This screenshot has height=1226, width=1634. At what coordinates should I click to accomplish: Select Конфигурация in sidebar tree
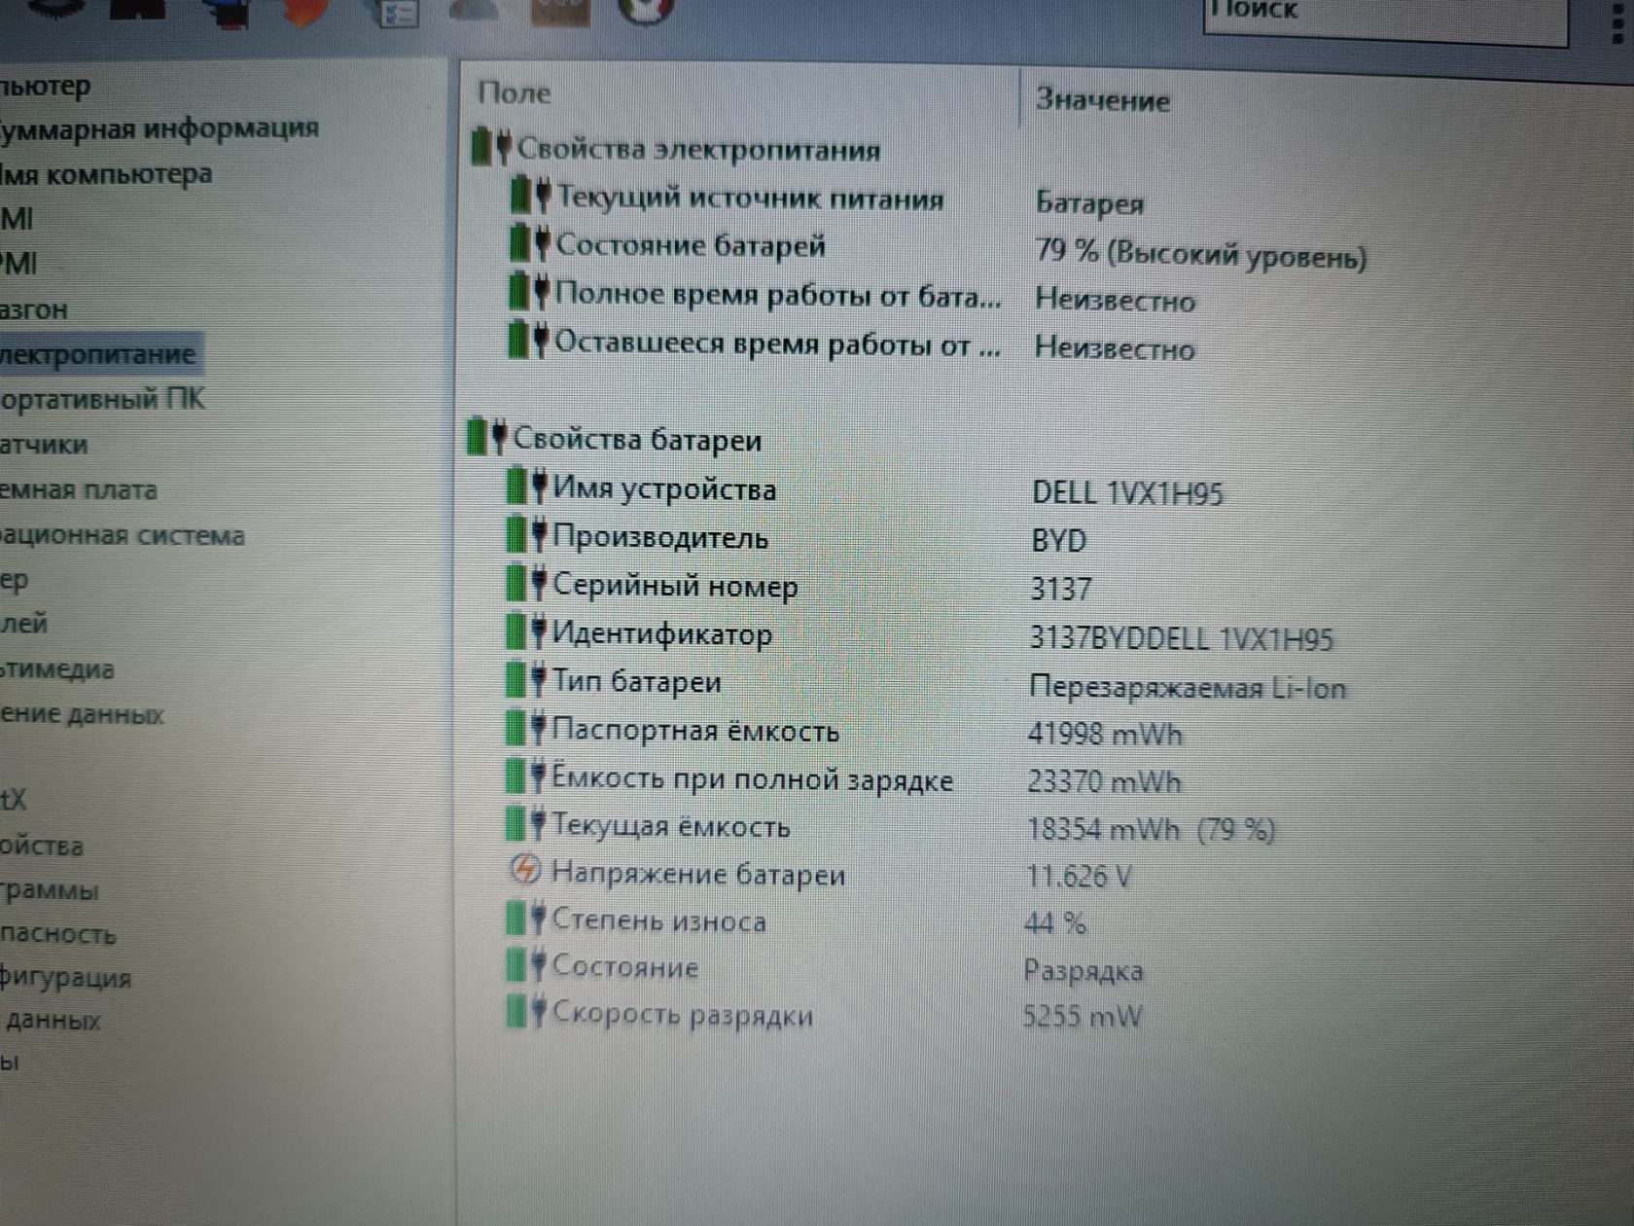click(65, 978)
